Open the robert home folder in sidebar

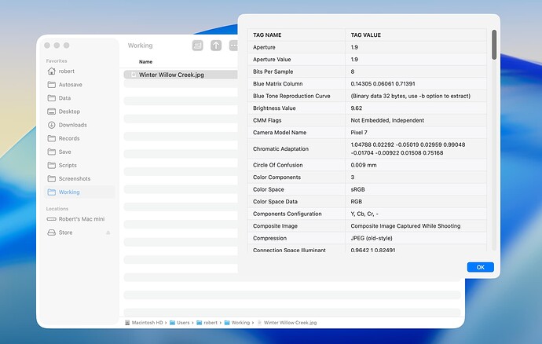79,71
